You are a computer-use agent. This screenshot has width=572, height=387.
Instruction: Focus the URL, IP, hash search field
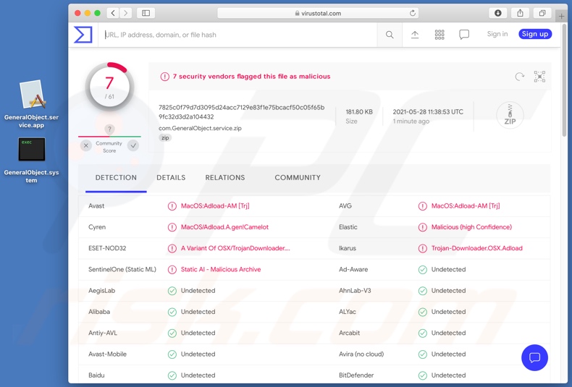coord(237,35)
